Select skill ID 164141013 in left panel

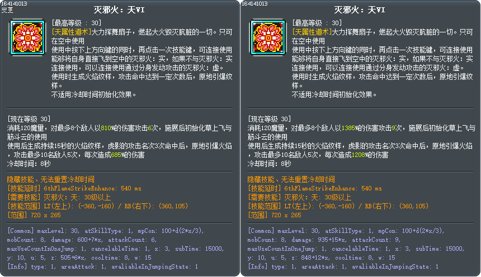click(x=14, y=3)
